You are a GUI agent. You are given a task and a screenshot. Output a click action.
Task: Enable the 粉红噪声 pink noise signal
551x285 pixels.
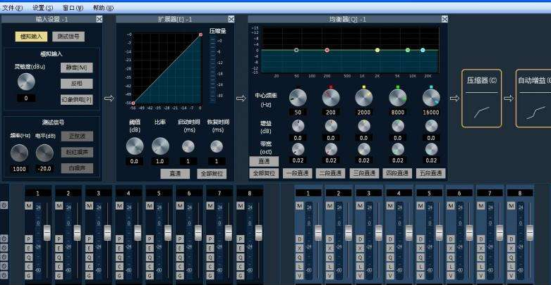77,152
